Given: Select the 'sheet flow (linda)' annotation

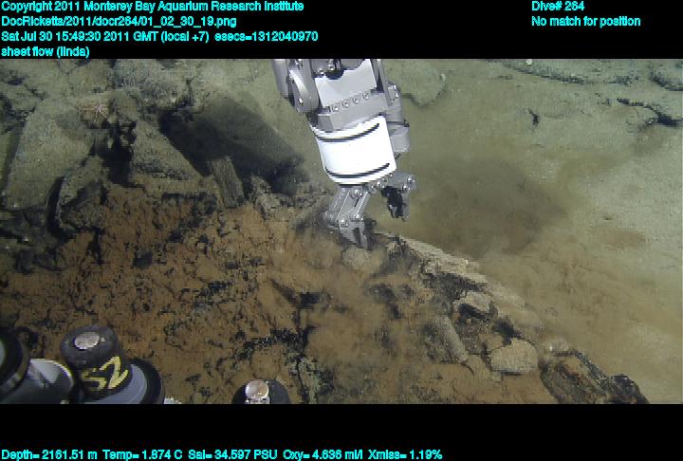Looking at the screenshot, I should (46, 51).
